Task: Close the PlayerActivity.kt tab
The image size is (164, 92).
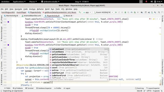Action: [x=61, y=16]
